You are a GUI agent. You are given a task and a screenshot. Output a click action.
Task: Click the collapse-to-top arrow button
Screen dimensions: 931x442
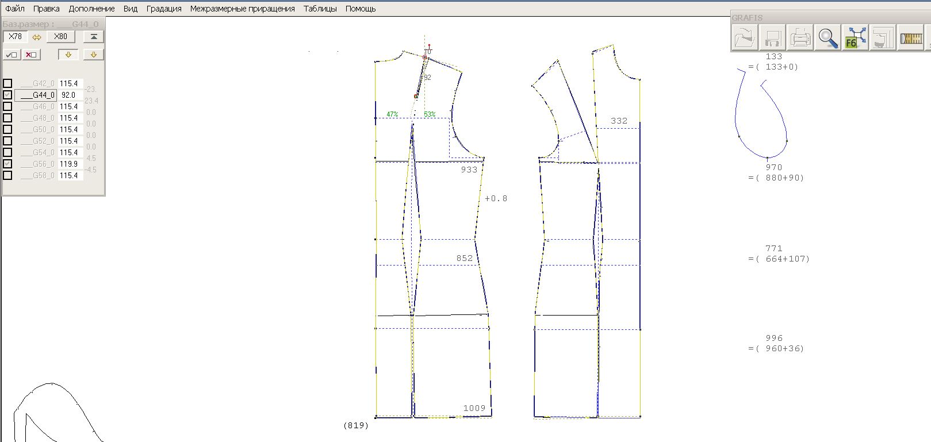[x=94, y=37]
